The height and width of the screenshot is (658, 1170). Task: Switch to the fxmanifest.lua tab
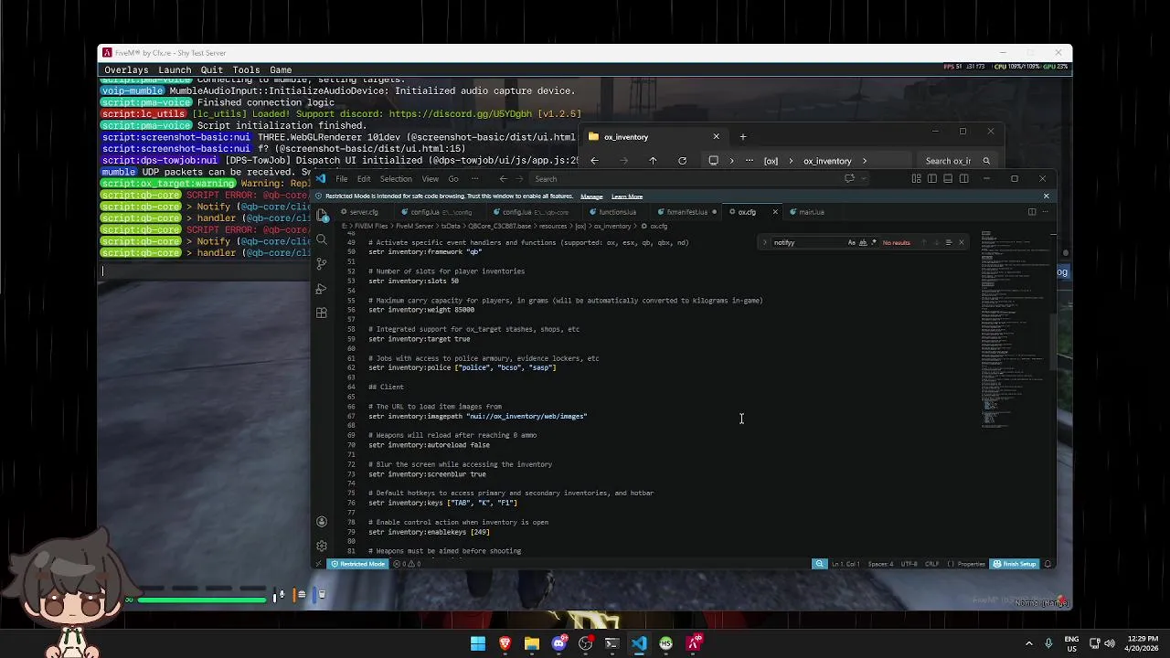(x=686, y=212)
